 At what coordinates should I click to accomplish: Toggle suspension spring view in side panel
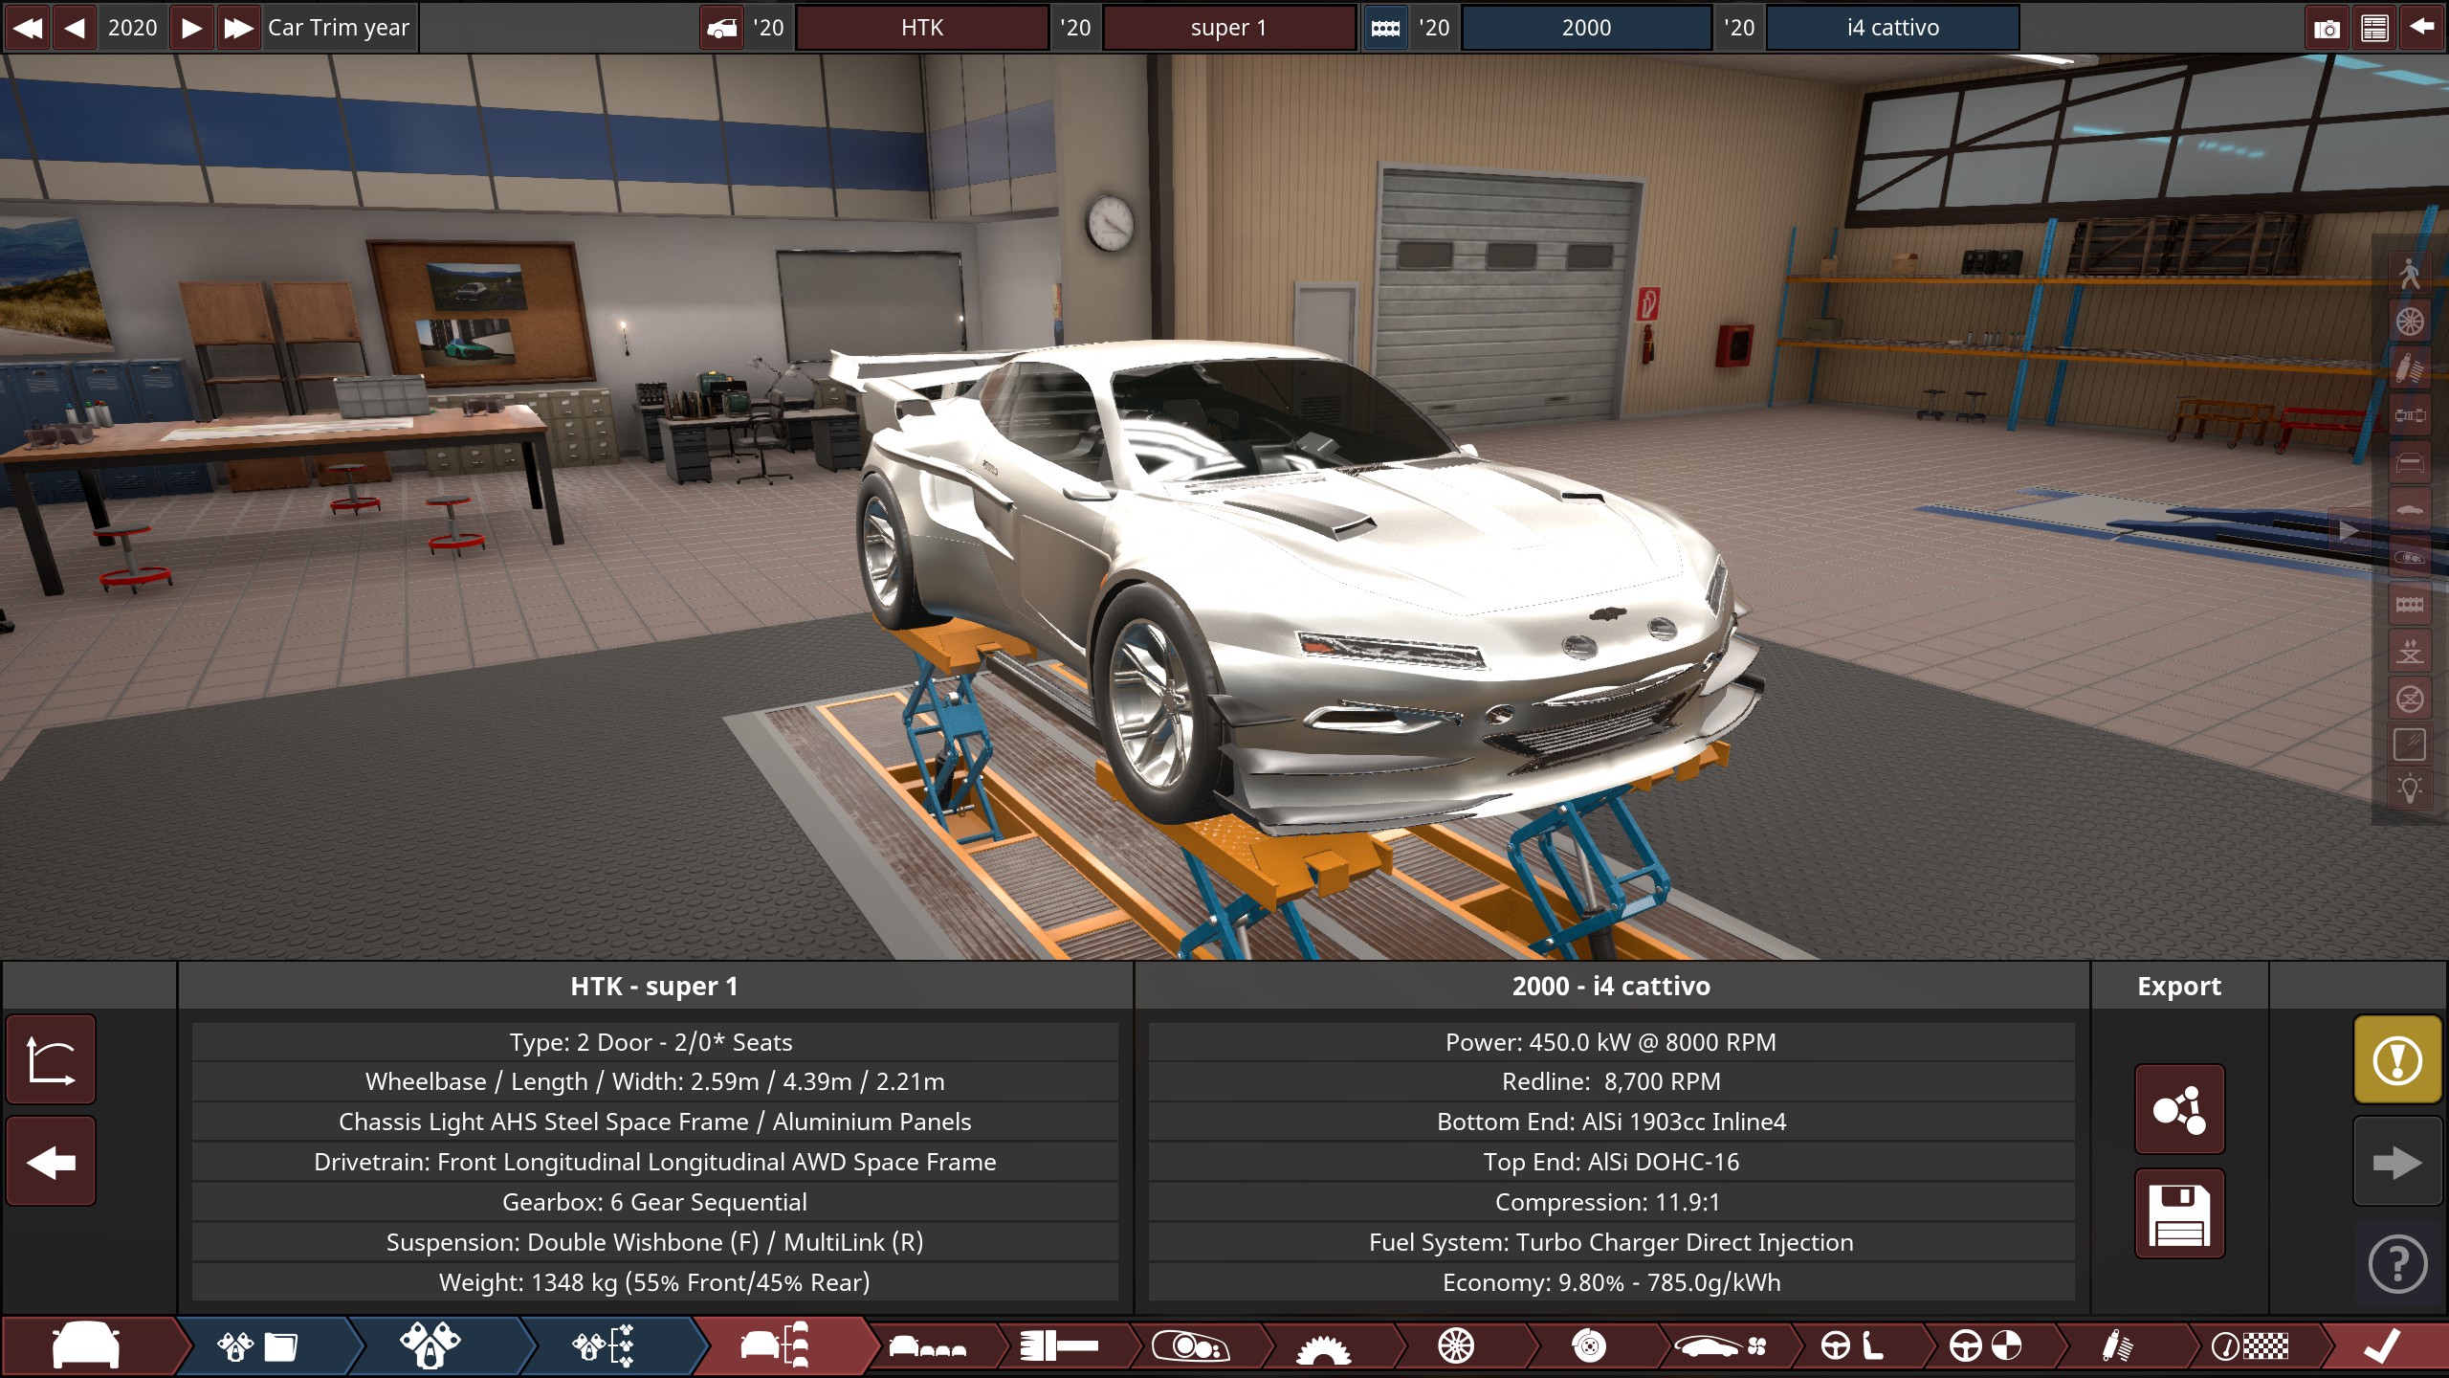click(x=2410, y=368)
